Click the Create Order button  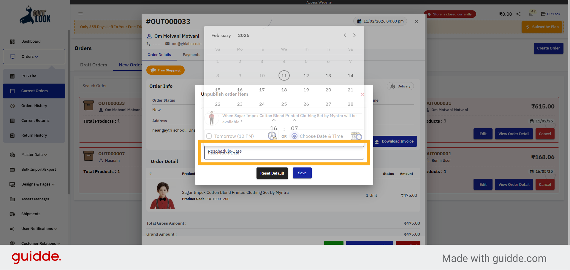pyautogui.click(x=548, y=48)
